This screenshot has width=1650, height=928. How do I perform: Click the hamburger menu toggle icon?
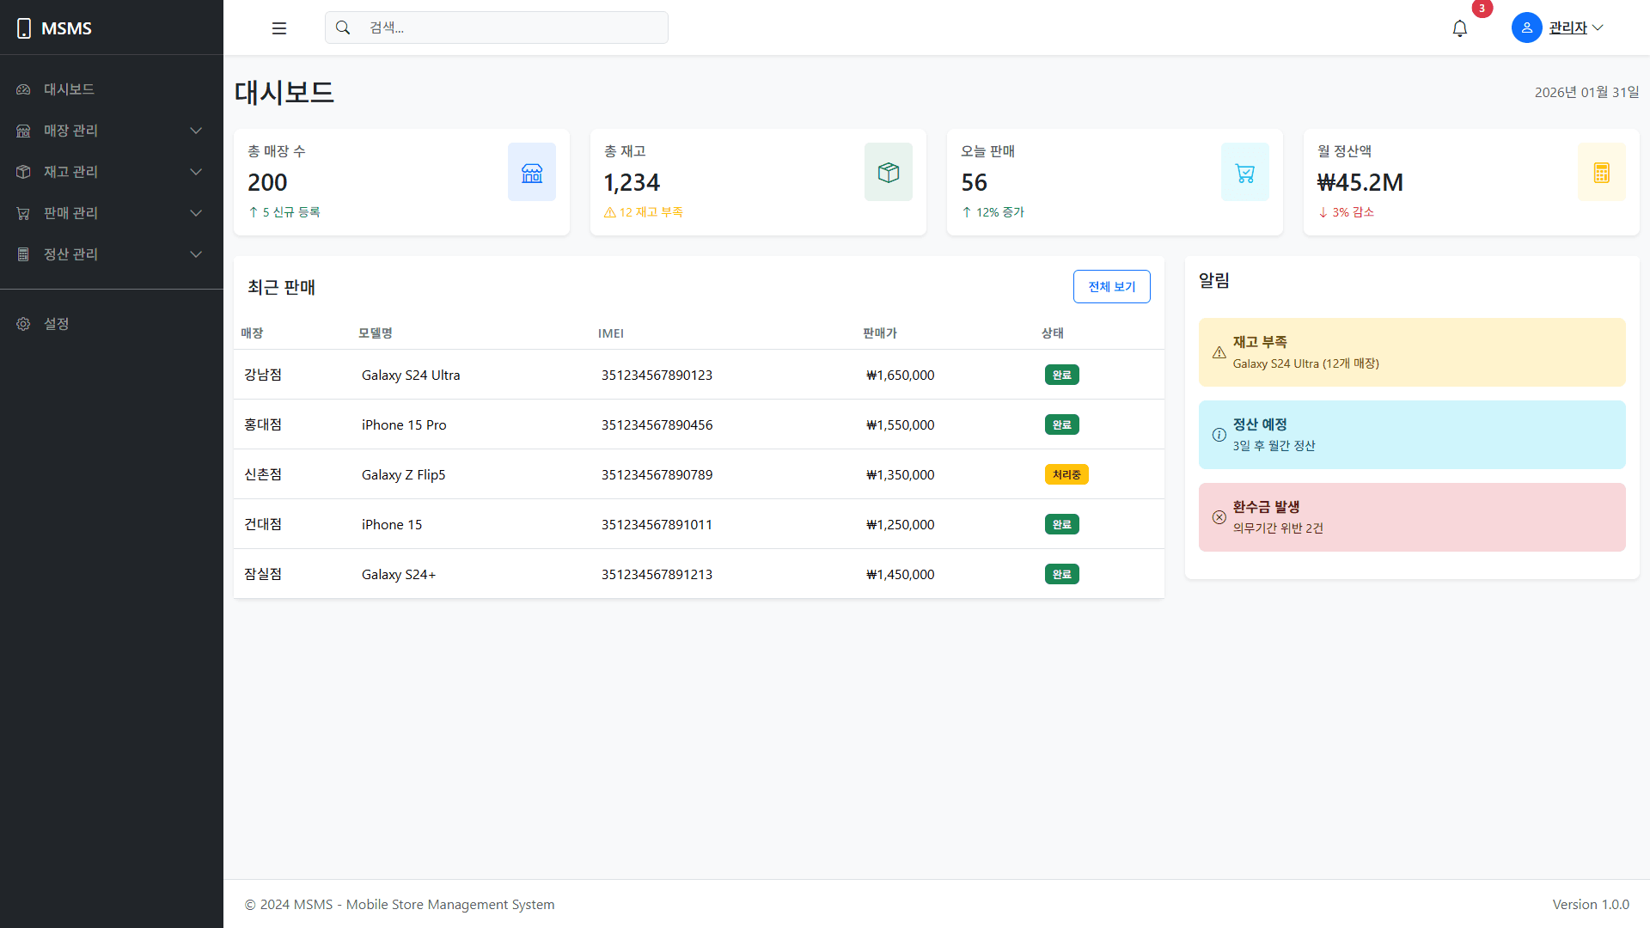point(279,28)
